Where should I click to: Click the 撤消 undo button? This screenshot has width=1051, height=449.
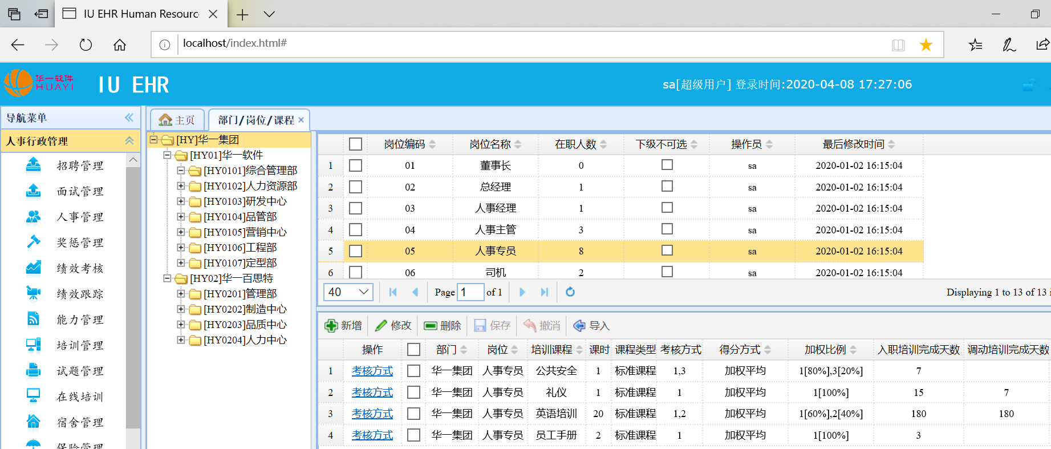542,326
